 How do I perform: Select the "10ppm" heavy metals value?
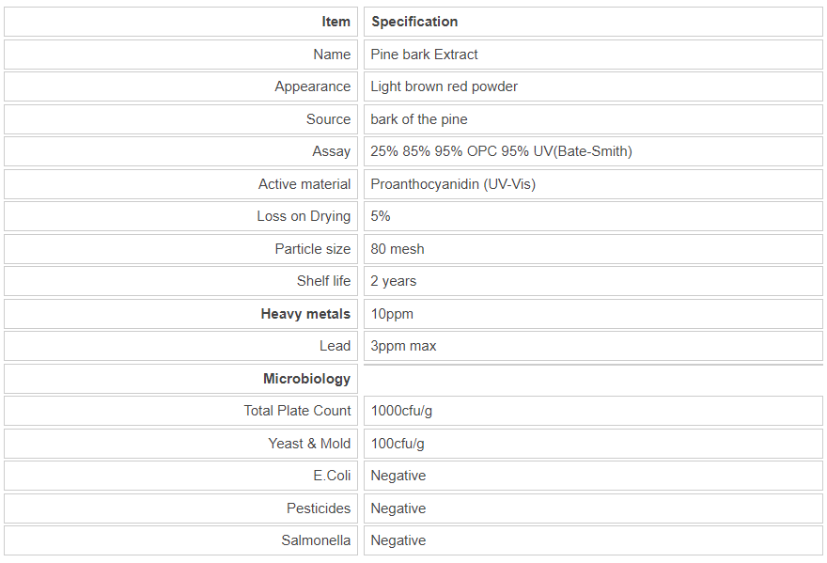coord(391,314)
